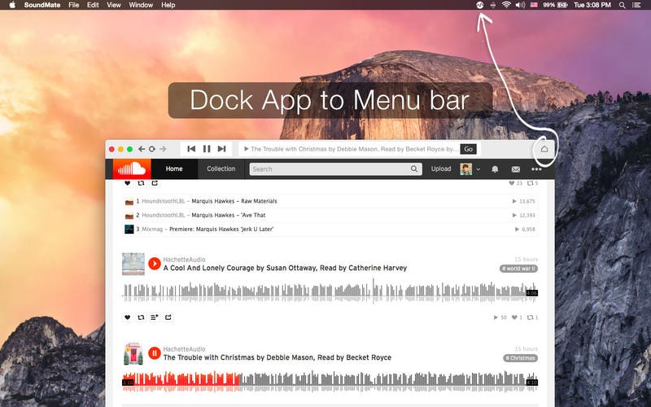Open artwork thumbnail for The Trouble with Christmas
This screenshot has height=407, width=651.
(133, 353)
